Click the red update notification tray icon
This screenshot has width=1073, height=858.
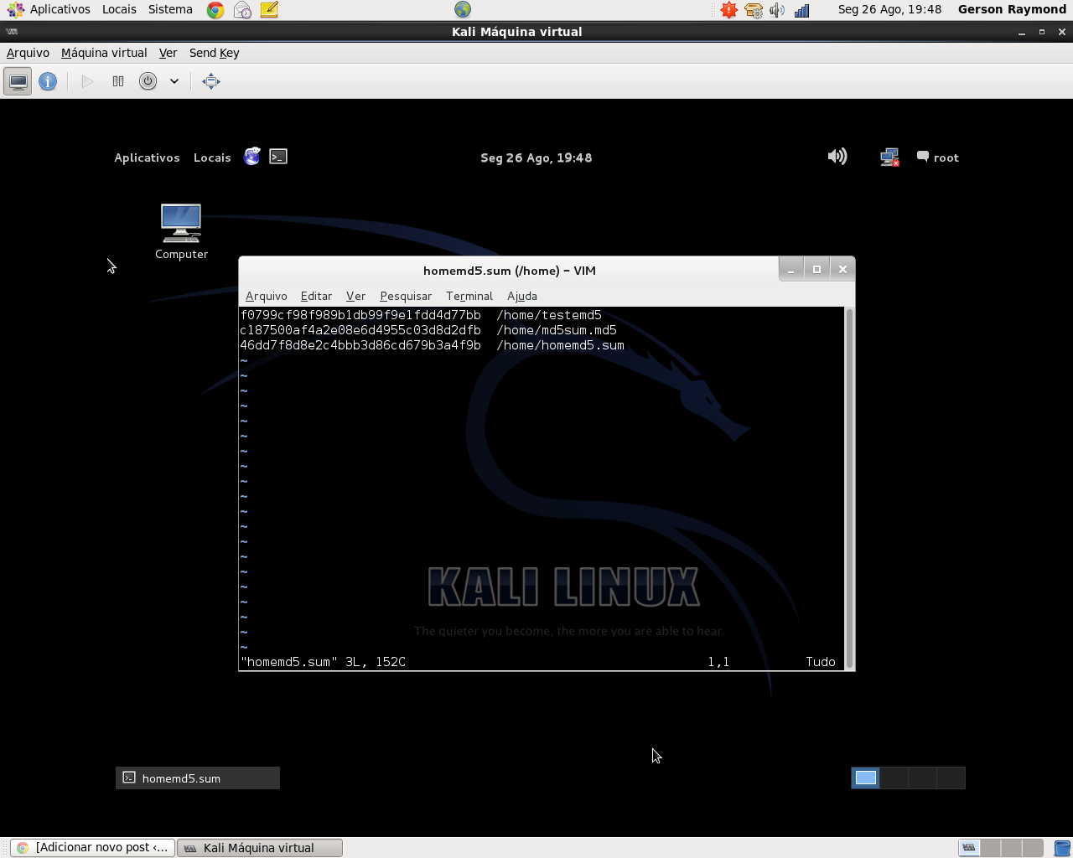pyautogui.click(x=729, y=10)
